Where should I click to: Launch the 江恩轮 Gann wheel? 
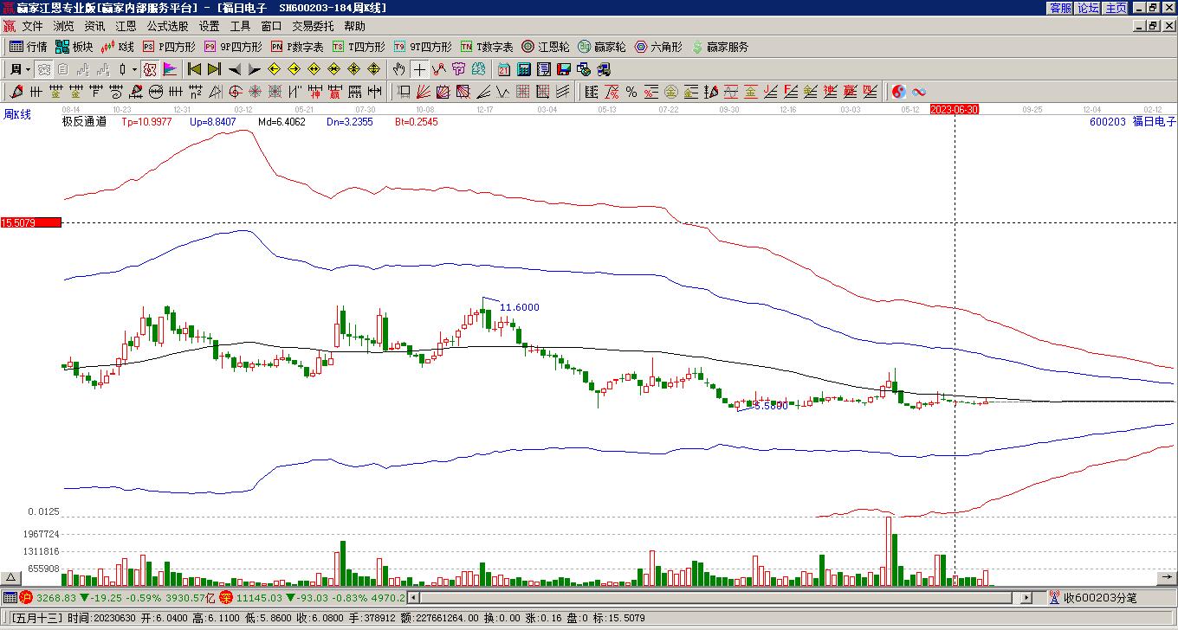(546, 47)
